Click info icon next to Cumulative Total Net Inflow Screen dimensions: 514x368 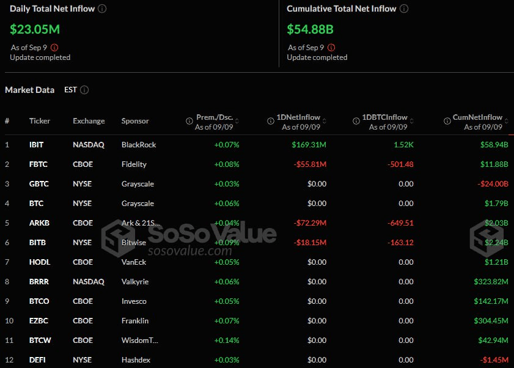pos(404,9)
